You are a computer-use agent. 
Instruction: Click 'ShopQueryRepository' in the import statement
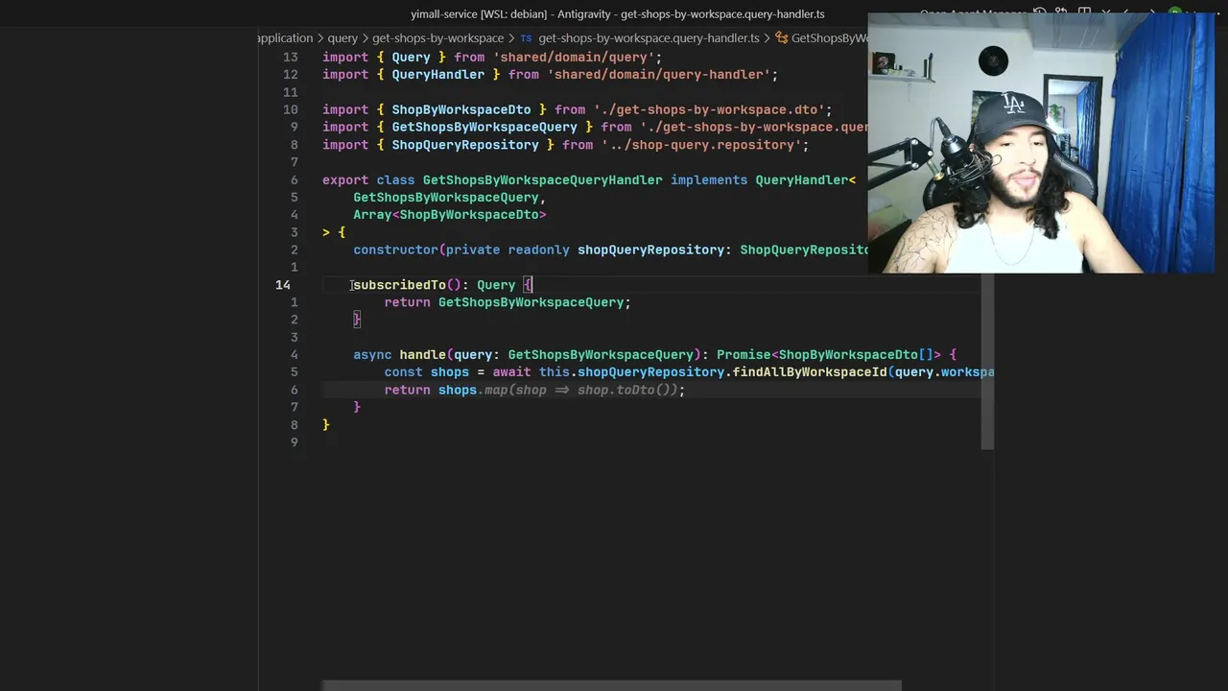pos(465,146)
